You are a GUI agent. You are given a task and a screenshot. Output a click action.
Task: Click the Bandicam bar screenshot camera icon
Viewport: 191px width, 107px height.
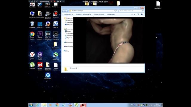tap(58, 1)
